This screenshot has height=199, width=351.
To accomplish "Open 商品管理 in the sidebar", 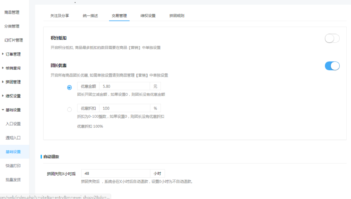I will [x=12, y=12].
